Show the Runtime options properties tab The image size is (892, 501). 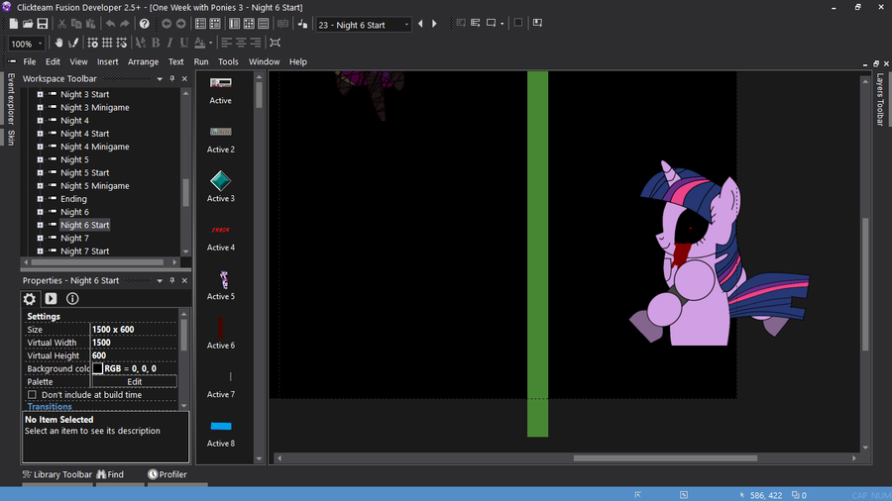pyautogui.click(x=51, y=299)
